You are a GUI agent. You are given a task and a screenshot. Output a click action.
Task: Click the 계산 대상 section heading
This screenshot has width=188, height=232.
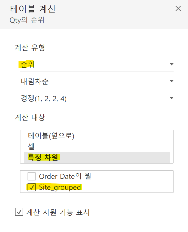tap(30, 117)
